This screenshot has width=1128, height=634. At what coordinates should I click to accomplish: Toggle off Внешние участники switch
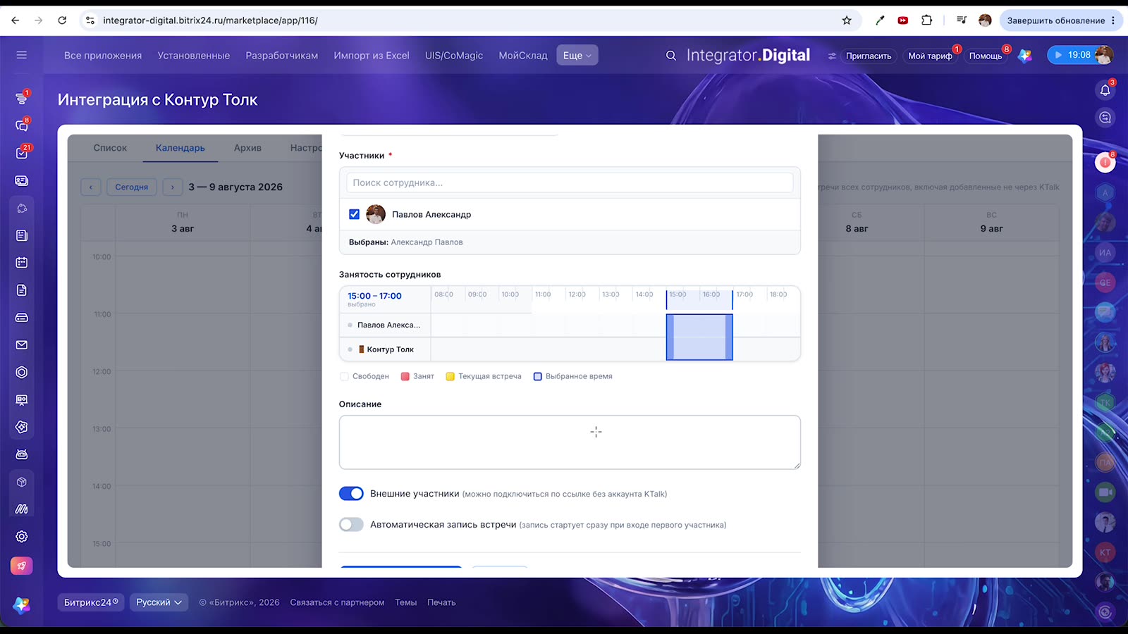[351, 494]
